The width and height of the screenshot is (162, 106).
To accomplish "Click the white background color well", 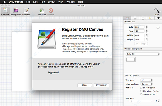I will tap(130, 59).
